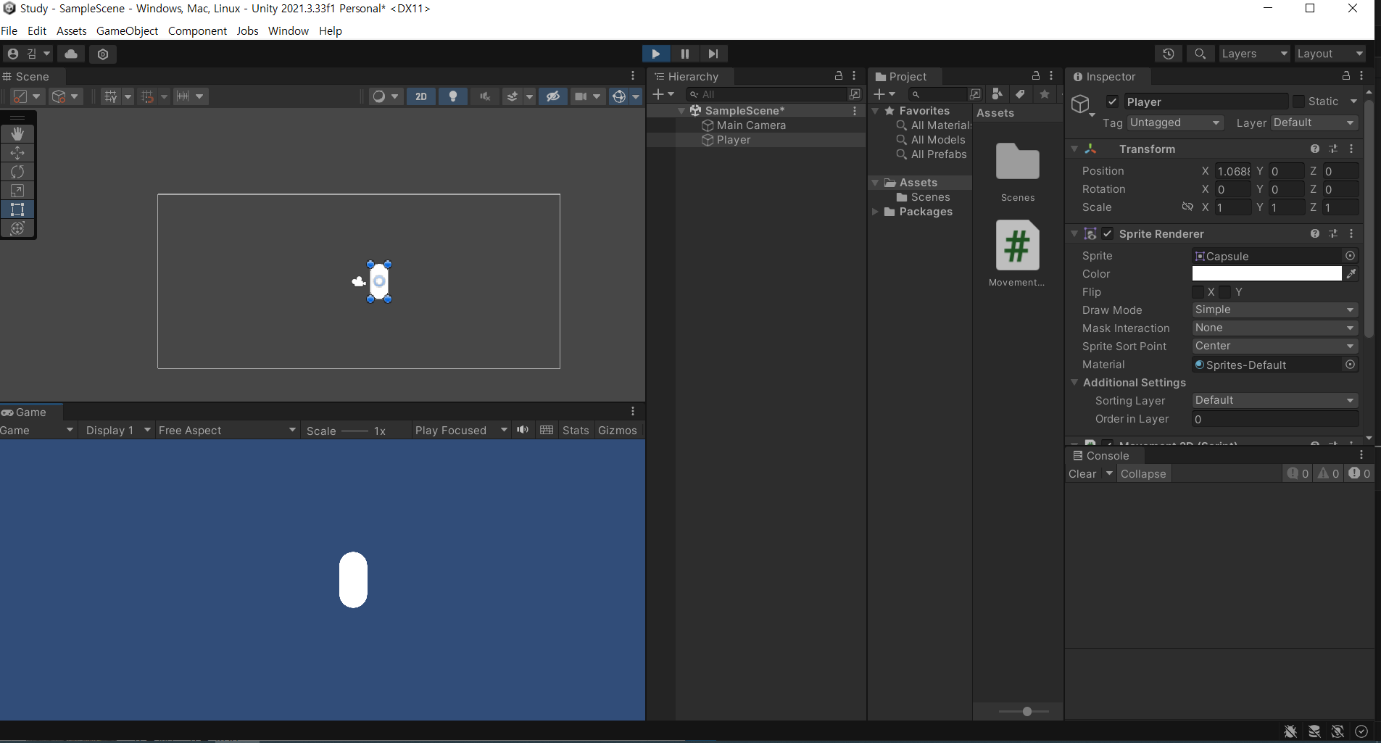Viewport: 1381px width, 743px height.
Task: Enable the Static checkbox
Action: click(1298, 101)
